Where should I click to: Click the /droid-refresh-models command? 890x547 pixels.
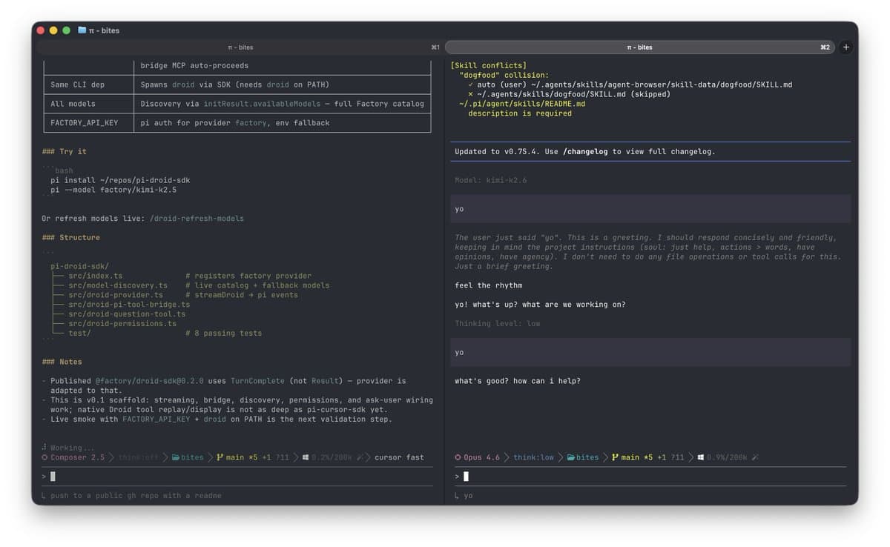[197, 219]
